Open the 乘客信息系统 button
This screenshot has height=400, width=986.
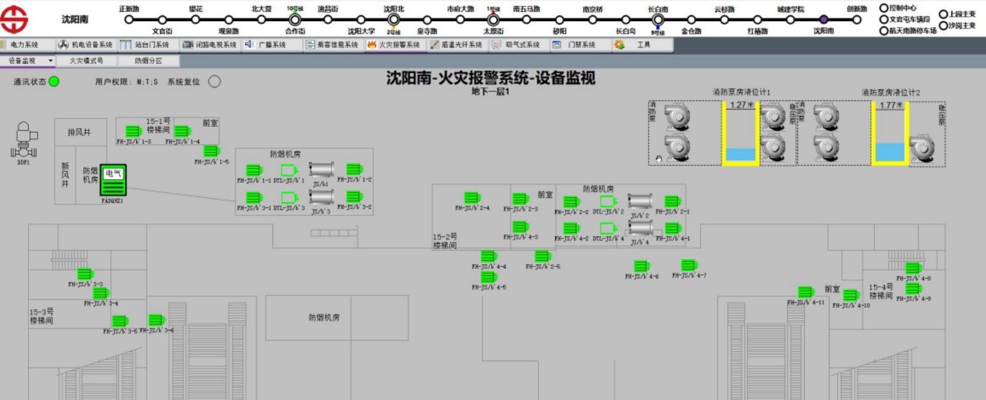coord(332,45)
